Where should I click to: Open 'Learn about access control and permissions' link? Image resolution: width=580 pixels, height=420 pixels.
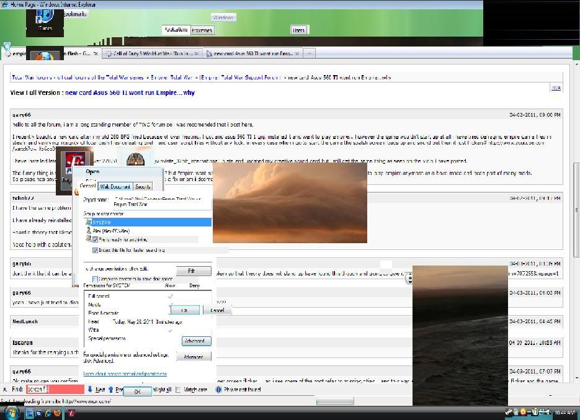pyautogui.click(x=125, y=374)
